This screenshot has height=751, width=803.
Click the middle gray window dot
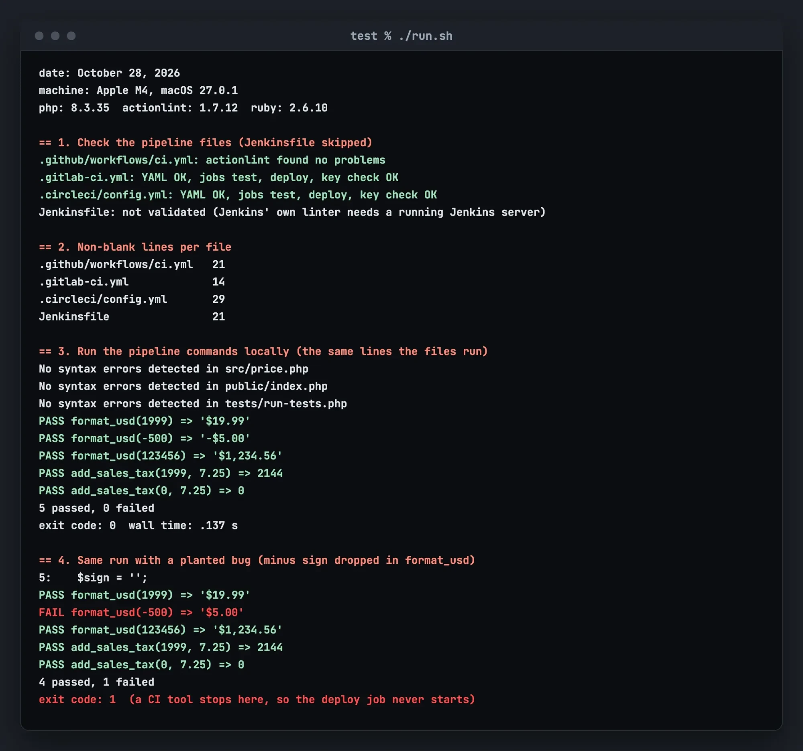pos(55,36)
